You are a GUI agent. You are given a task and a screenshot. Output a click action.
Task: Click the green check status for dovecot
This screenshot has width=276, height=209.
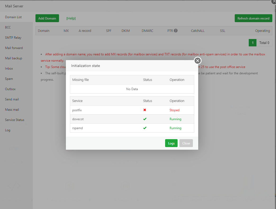coord(145,119)
